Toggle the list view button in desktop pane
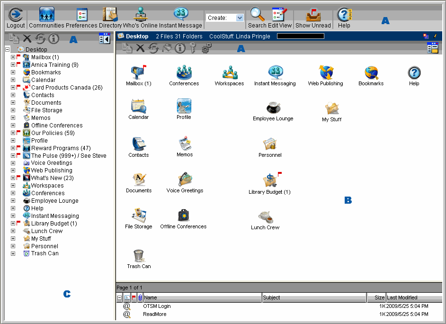Image resolution: width=446 pixels, height=324 pixels. (432, 47)
